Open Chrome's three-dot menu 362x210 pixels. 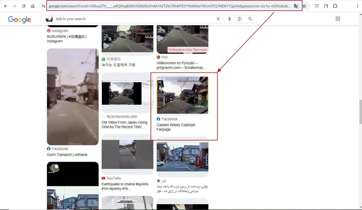[x=357, y=6]
